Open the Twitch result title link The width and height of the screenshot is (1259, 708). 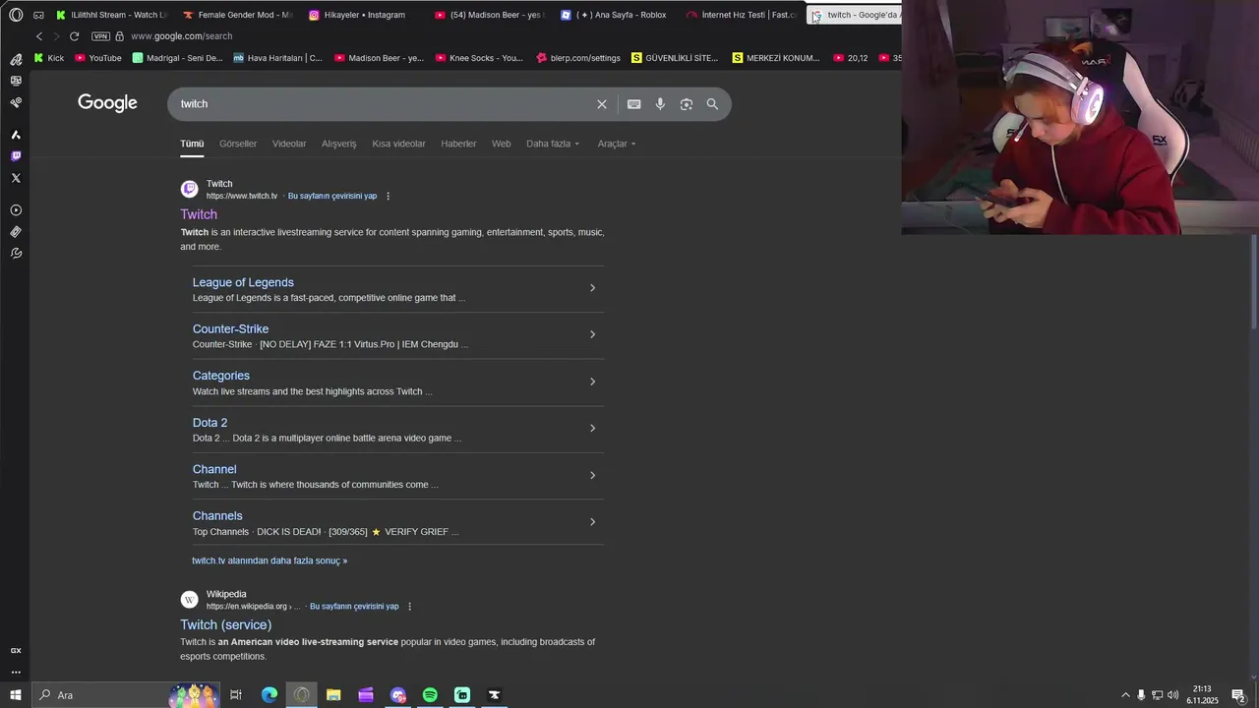[x=199, y=214]
